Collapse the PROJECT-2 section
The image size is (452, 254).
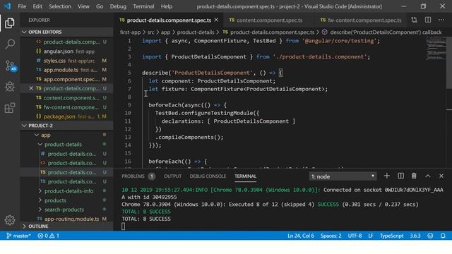point(66,126)
